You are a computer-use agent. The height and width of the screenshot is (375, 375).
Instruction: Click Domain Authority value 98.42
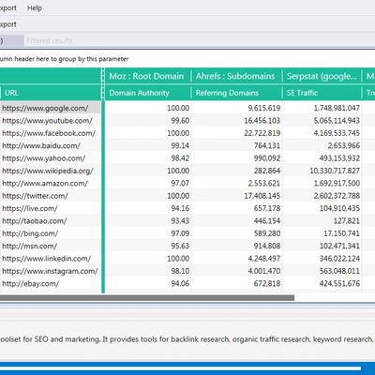pyautogui.click(x=180, y=158)
